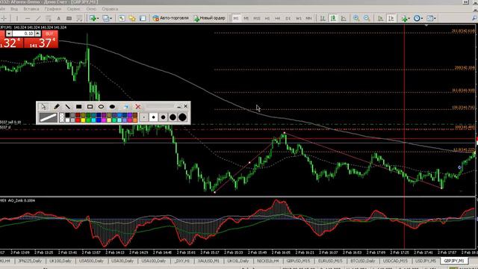Clear drawings with the red X

137,106
